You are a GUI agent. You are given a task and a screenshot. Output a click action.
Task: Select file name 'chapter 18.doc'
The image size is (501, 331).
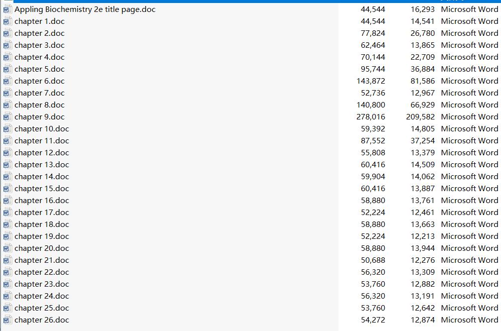(x=42, y=224)
